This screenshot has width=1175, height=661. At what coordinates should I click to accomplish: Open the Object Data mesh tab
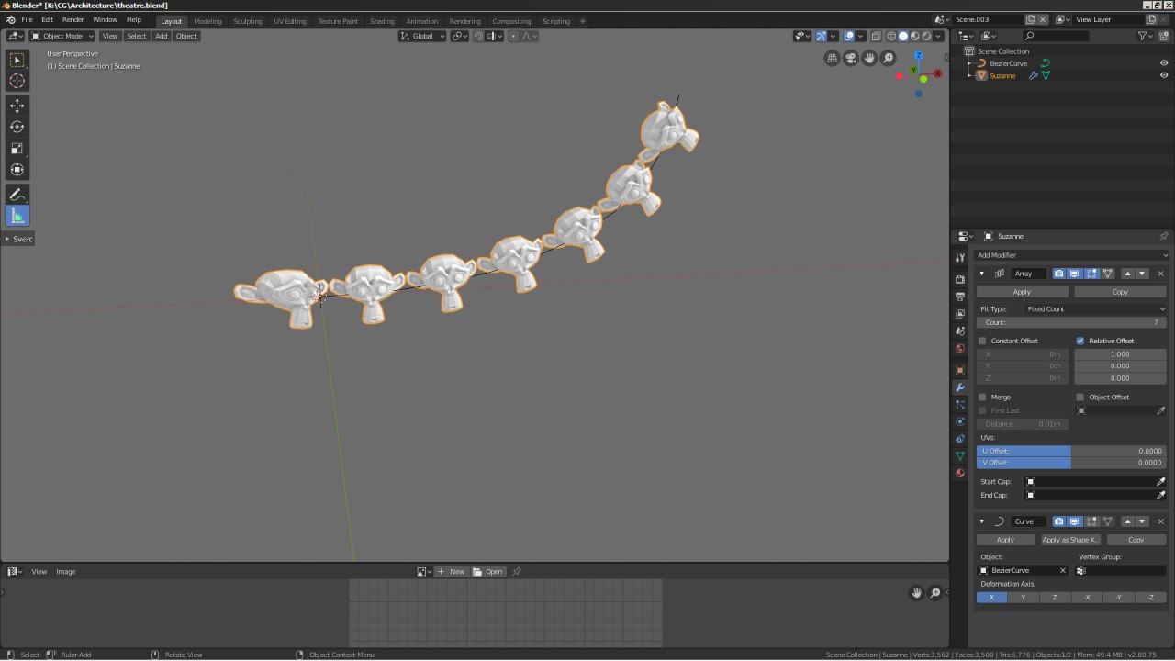[960, 456]
